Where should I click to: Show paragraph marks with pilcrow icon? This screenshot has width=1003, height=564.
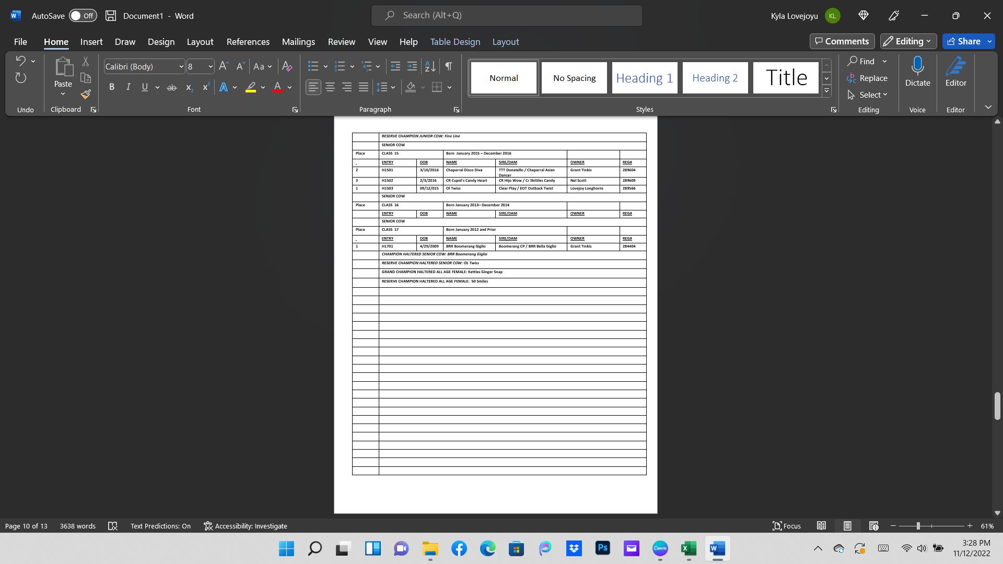tap(448, 66)
